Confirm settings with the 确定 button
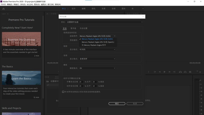This screenshot has width=204, height=115. tap(117, 104)
